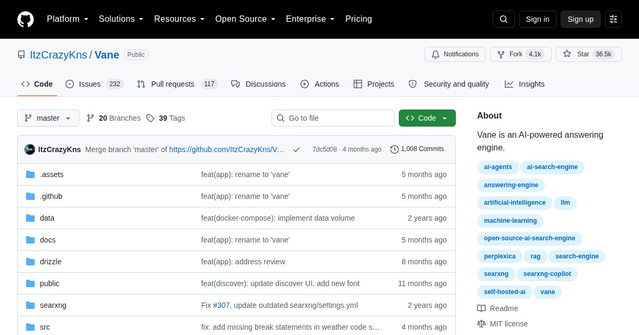Expand the Resources menu
This screenshot has width=639, height=335.
coord(179,19)
